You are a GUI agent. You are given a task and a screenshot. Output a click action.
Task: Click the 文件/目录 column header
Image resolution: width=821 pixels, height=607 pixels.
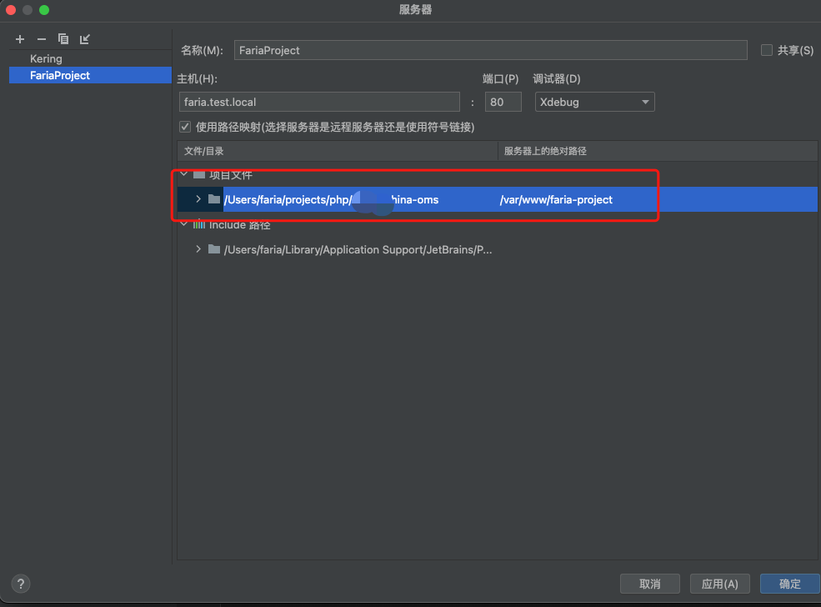pyautogui.click(x=338, y=151)
